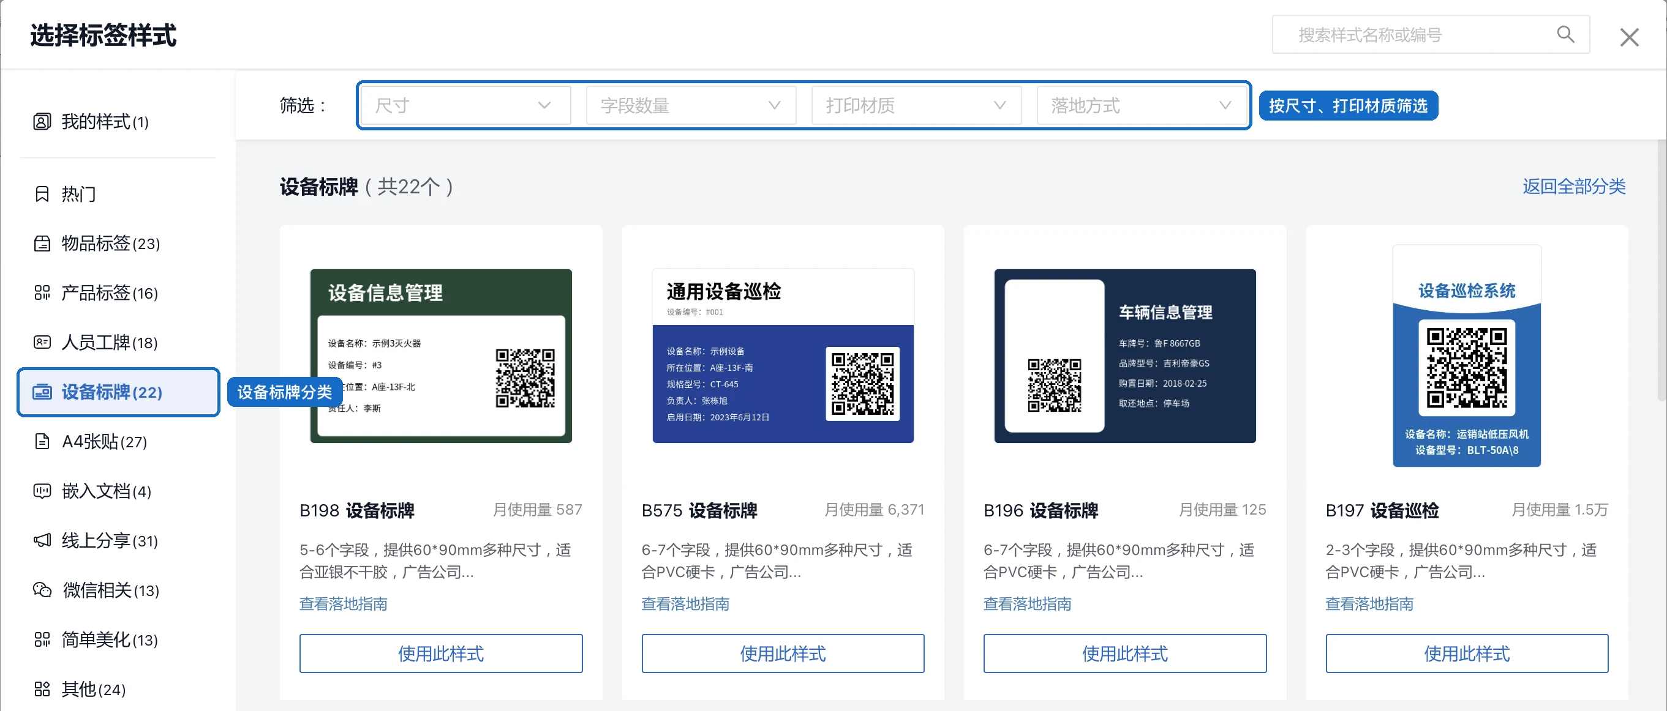Click the vertical scrollbar on the right
The width and height of the screenshot is (1667, 711).
1661,272
